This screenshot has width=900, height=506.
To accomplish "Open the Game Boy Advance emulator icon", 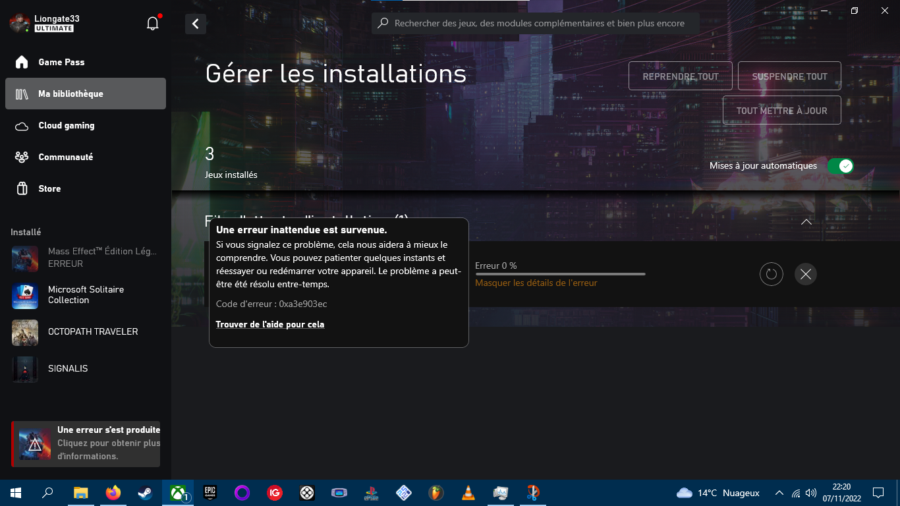I will coord(339,493).
